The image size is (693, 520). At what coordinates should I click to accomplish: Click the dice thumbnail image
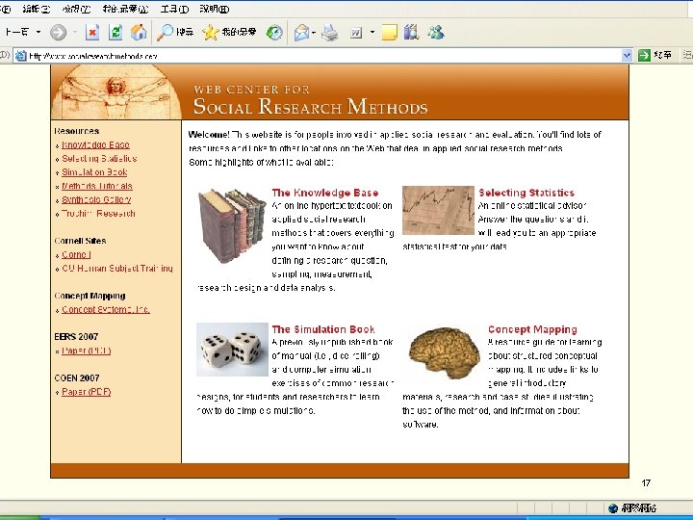[232, 350]
